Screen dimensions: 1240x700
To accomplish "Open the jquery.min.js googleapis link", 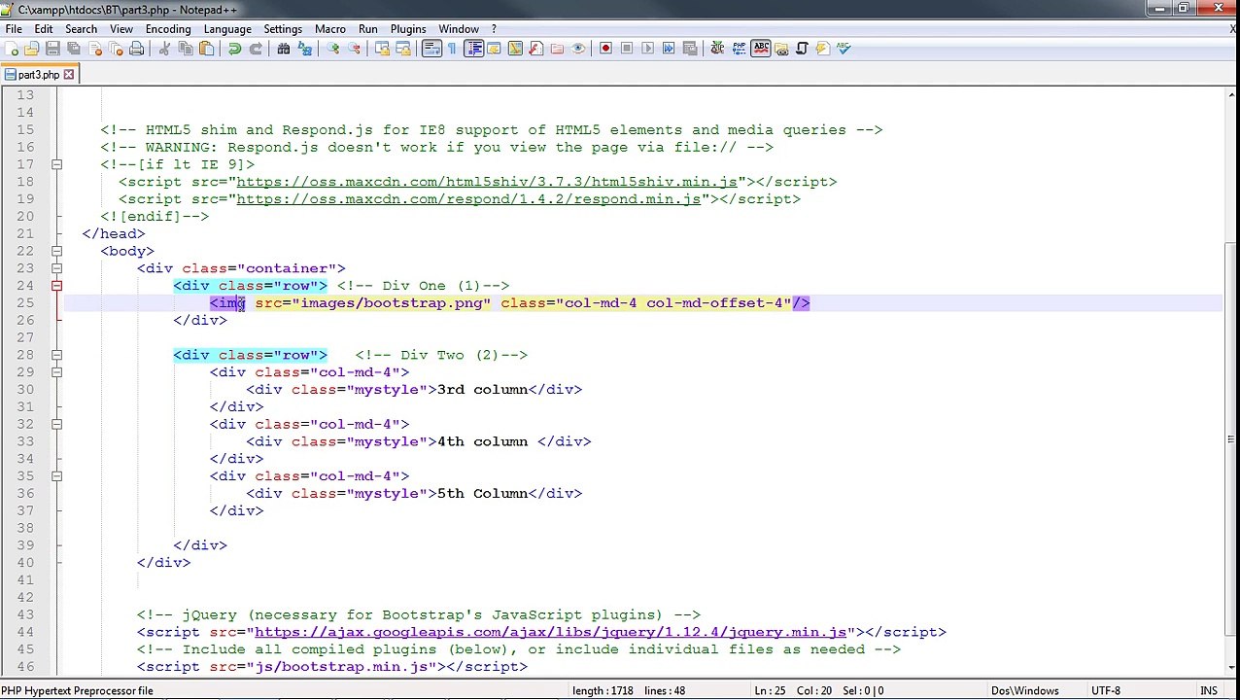I will click(x=550, y=632).
